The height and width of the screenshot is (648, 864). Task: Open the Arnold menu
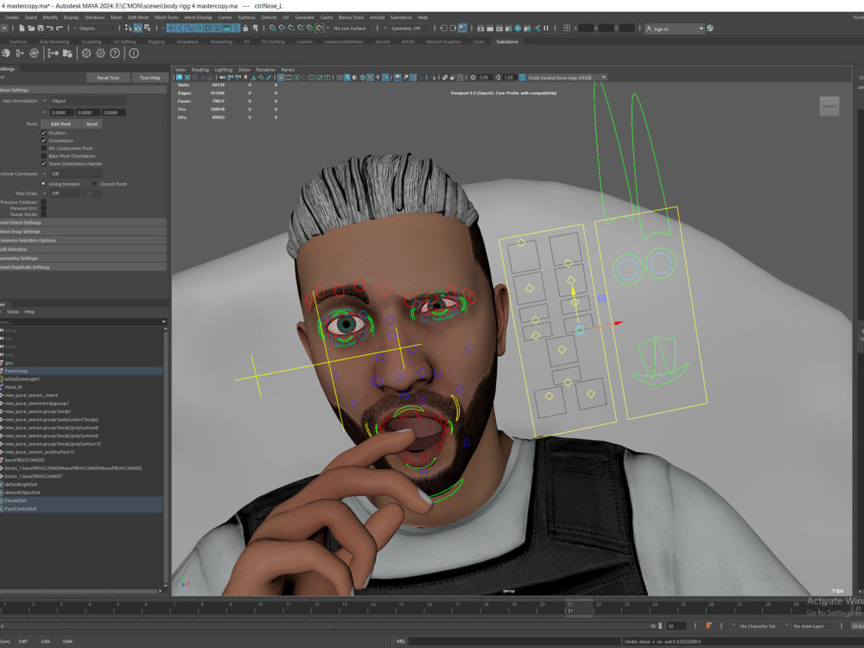point(377,17)
